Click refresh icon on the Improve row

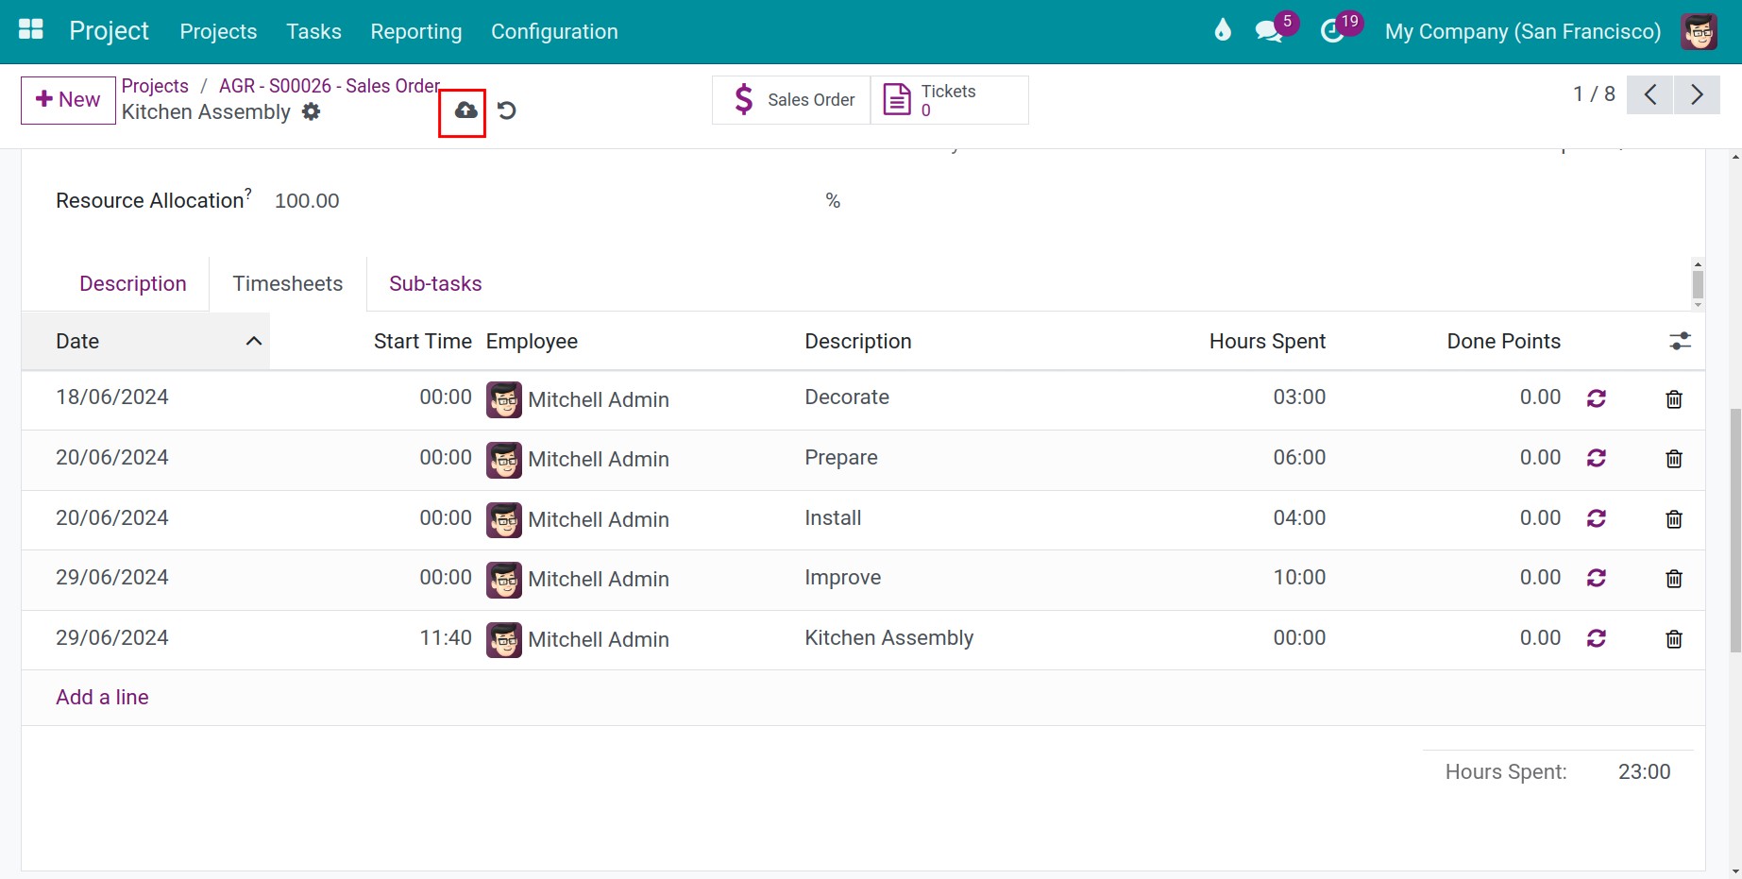click(x=1597, y=578)
